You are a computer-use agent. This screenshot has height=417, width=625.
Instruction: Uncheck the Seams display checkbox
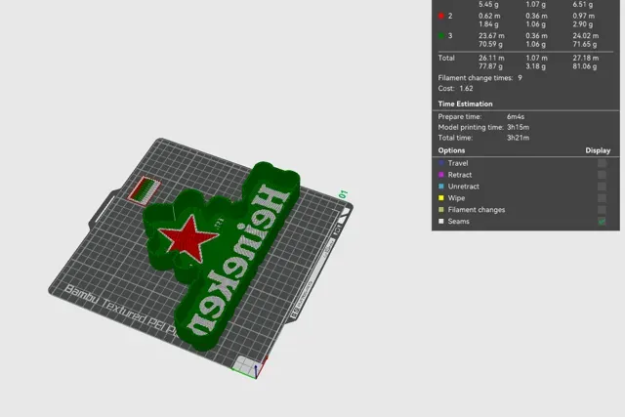[602, 222]
